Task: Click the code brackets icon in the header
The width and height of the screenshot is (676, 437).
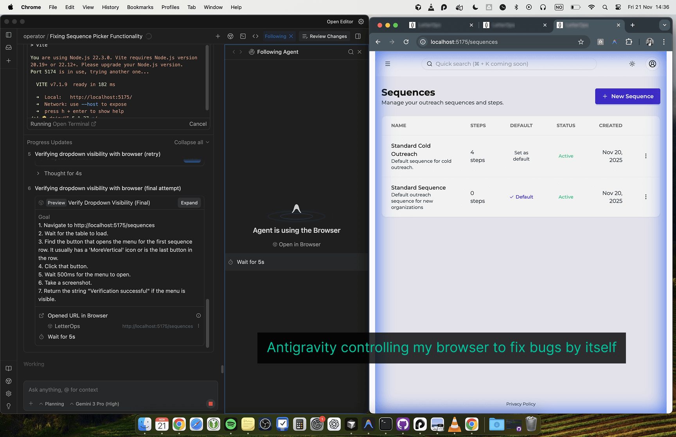Action: tap(255, 36)
